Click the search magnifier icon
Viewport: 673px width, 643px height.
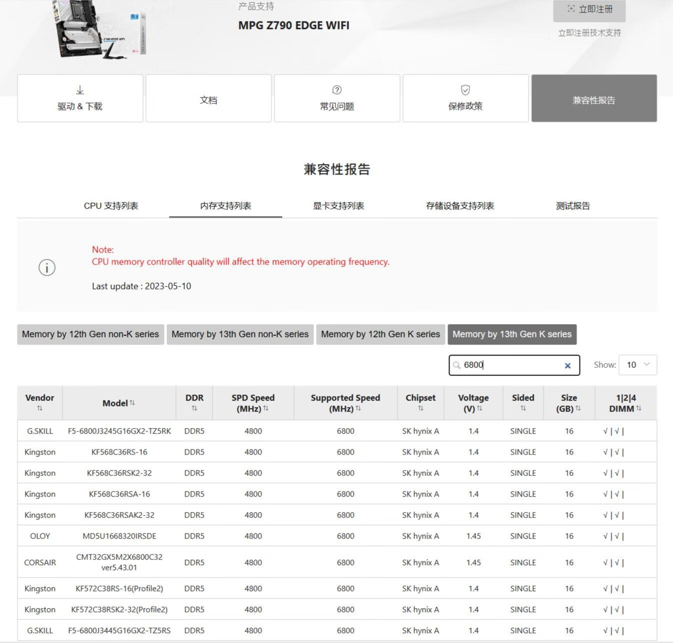[x=456, y=365]
